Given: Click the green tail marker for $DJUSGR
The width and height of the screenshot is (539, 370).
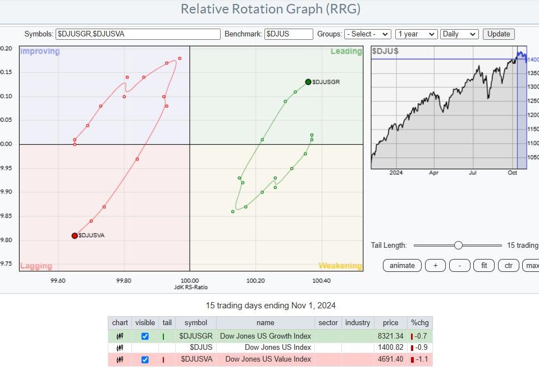Looking at the screenshot, I should [x=163, y=336].
